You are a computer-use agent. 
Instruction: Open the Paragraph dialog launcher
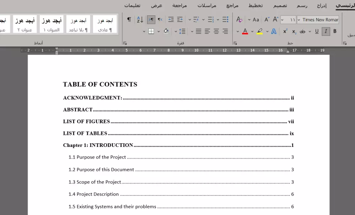pyautogui.click(x=125, y=43)
